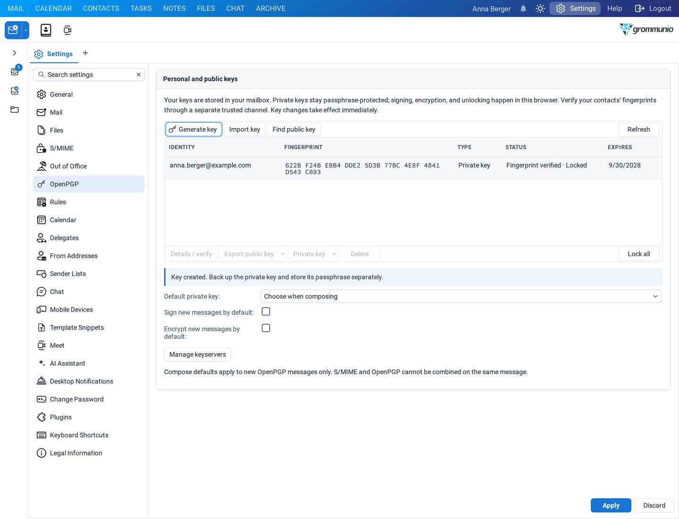This screenshot has width=679, height=519.
Task: Click the grommunio logo
Action: [646, 29]
